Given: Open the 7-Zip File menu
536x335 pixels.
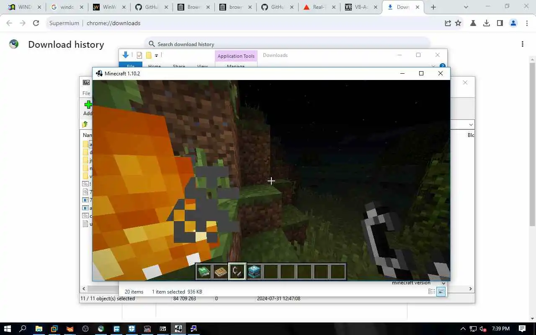Looking at the screenshot, I should (x=86, y=93).
